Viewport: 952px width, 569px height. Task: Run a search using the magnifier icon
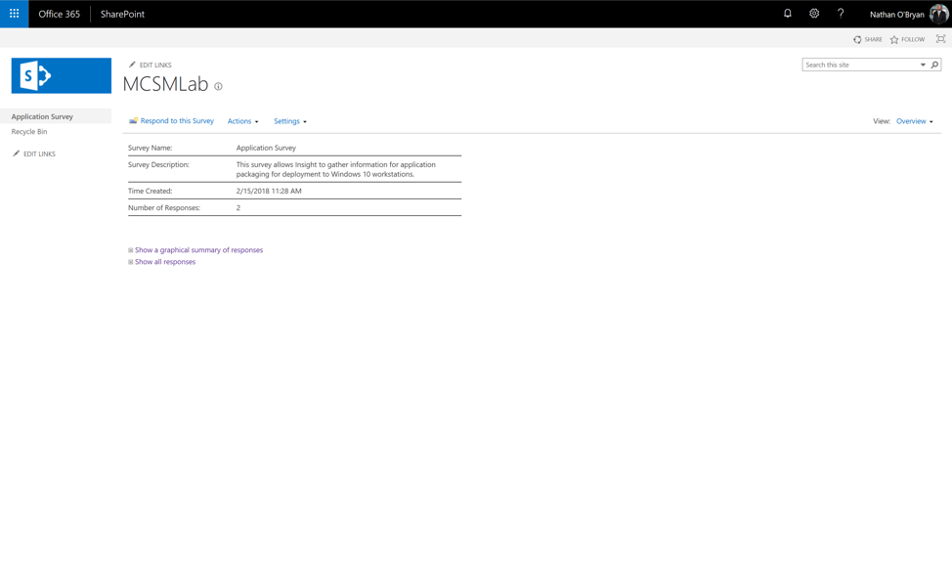pyautogui.click(x=933, y=64)
